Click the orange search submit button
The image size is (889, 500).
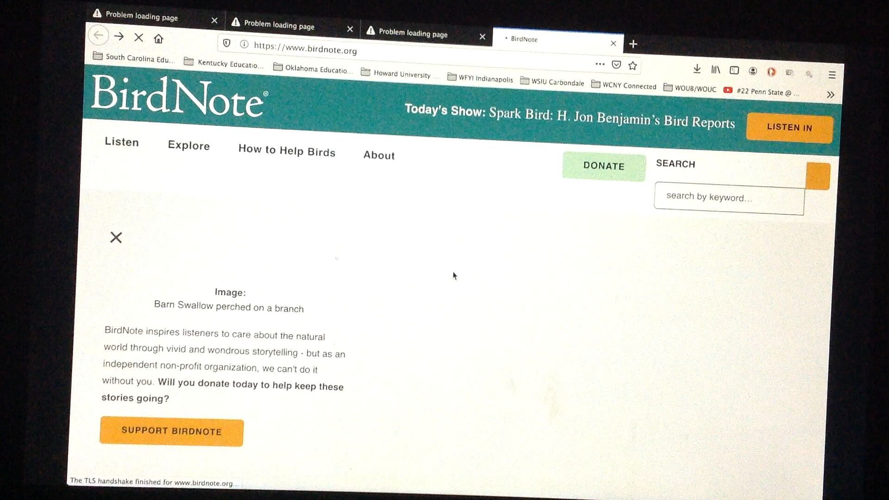pyautogui.click(x=818, y=176)
